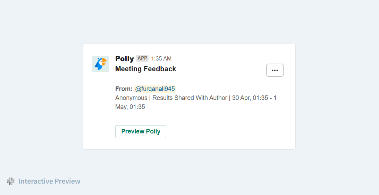Click the From: label text
The height and width of the screenshot is (195, 379).
pos(124,89)
